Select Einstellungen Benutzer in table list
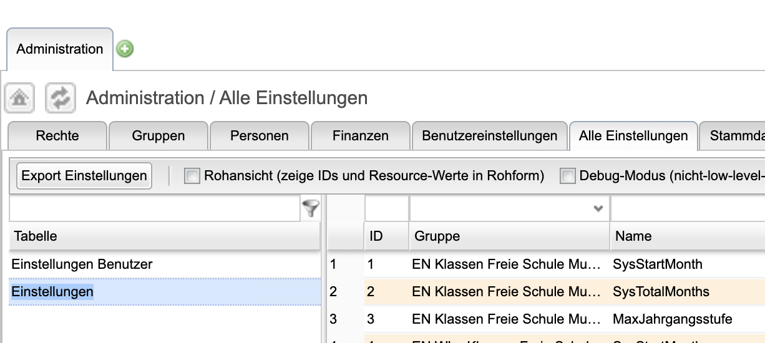 click(82, 264)
